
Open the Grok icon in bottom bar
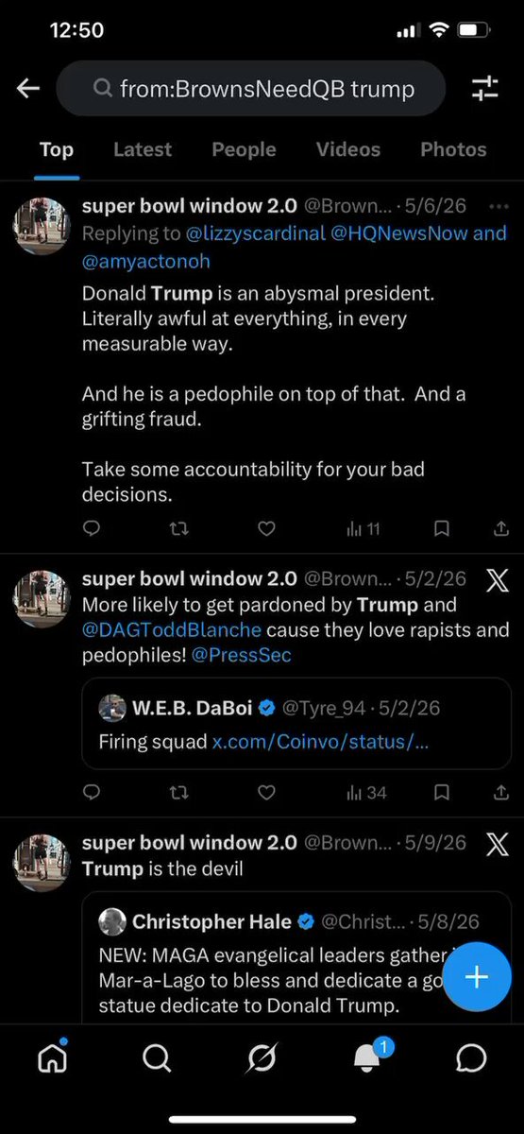(262, 1058)
